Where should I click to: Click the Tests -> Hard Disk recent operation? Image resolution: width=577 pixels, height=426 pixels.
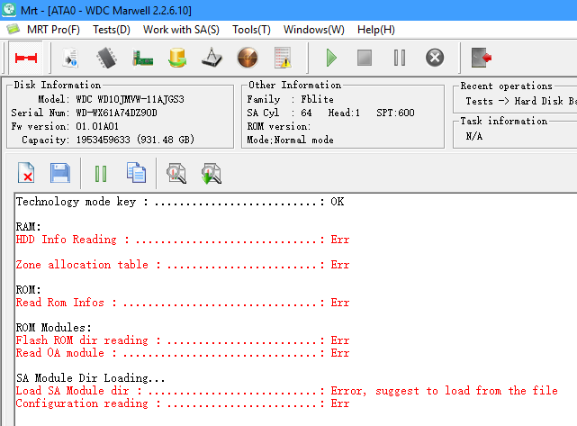[520, 101]
